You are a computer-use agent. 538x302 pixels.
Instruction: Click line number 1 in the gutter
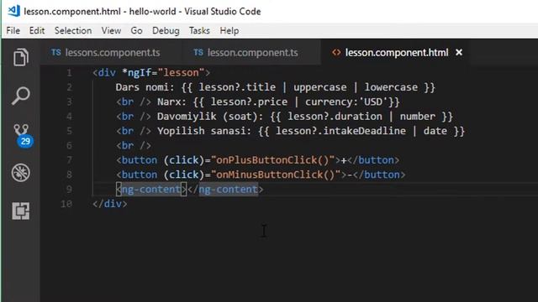click(69, 73)
